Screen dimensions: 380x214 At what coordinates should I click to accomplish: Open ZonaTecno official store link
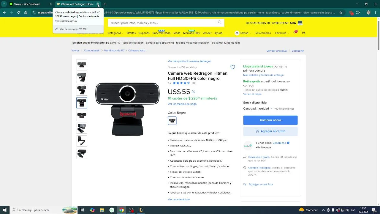279,143
